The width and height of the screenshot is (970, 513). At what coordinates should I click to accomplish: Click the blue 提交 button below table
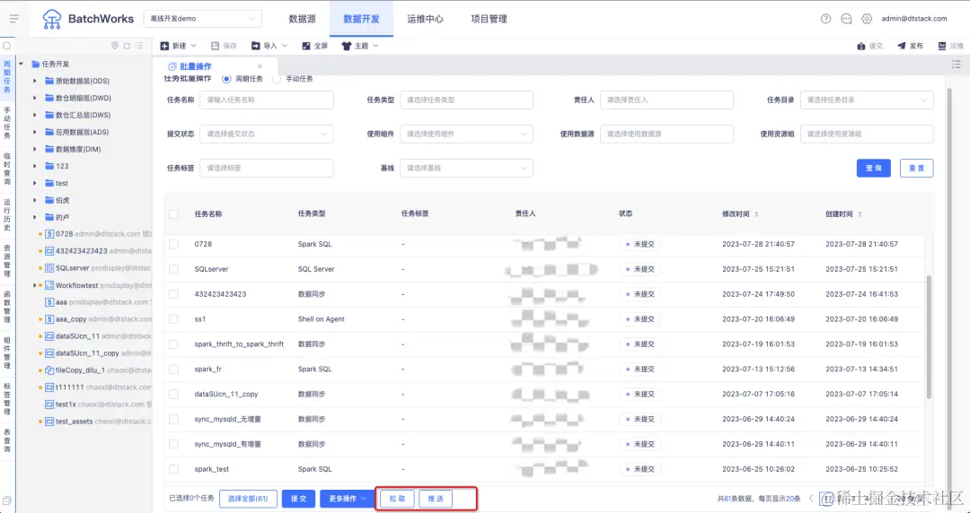tap(299, 499)
